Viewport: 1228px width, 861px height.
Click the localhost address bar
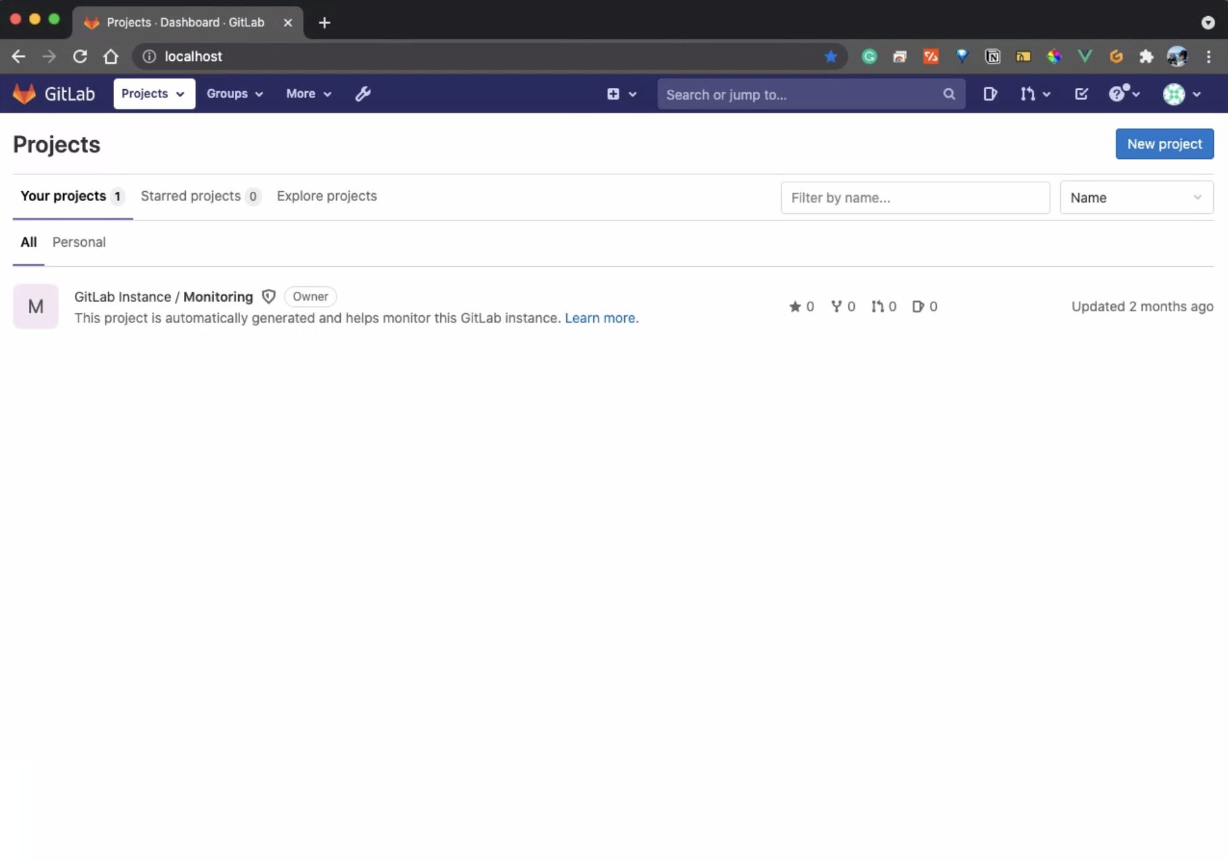(x=490, y=56)
